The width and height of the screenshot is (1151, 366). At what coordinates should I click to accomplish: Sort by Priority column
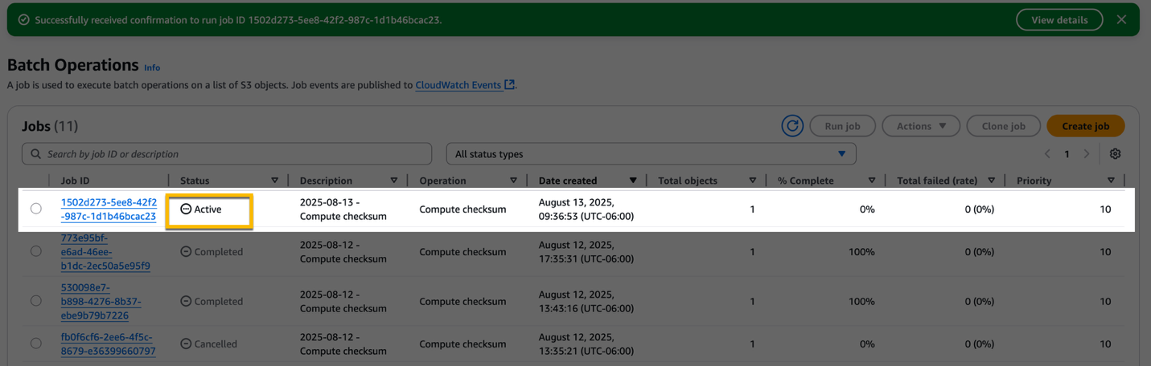coord(1111,181)
